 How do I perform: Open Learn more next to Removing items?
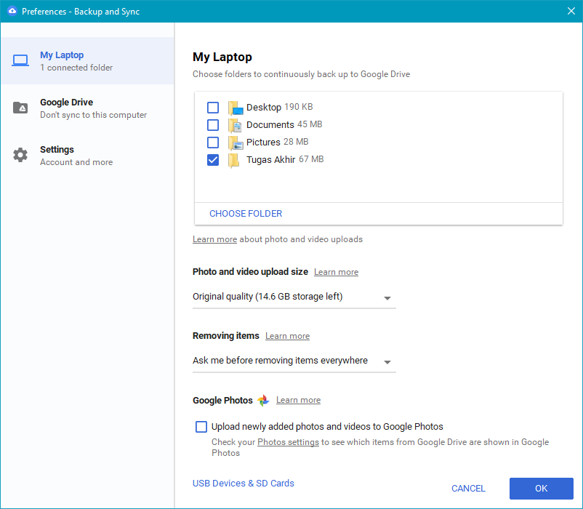[x=287, y=336]
